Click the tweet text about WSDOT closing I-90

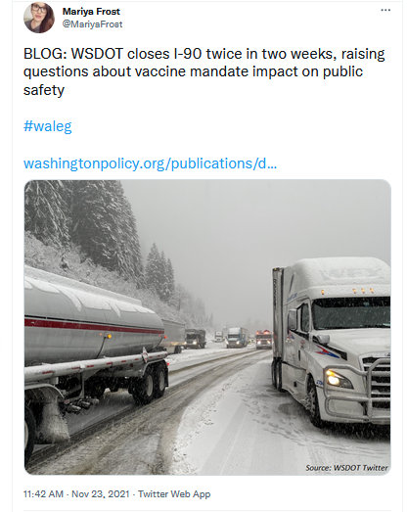[204, 71]
